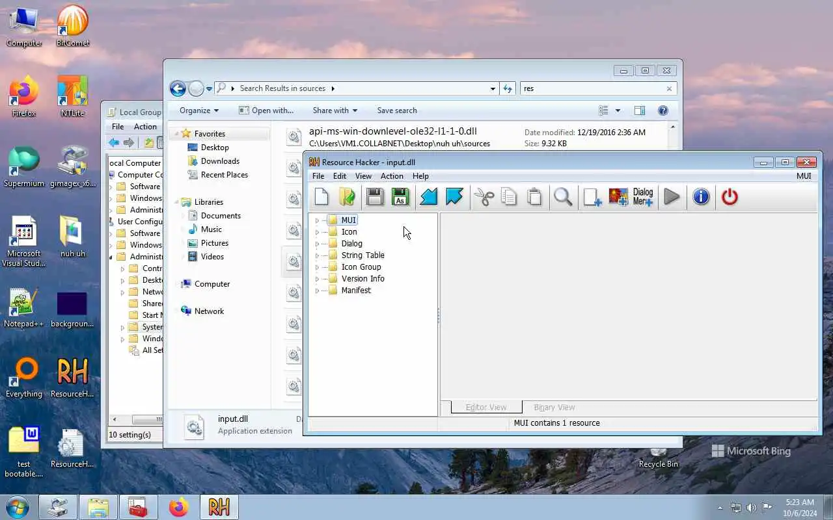This screenshot has height=520, width=833.
Task: Expand the MUI tree node
Action: pos(318,220)
